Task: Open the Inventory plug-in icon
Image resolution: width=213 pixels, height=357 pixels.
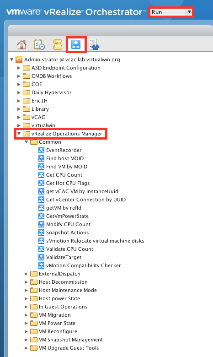Action: pyautogui.click(x=94, y=44)
